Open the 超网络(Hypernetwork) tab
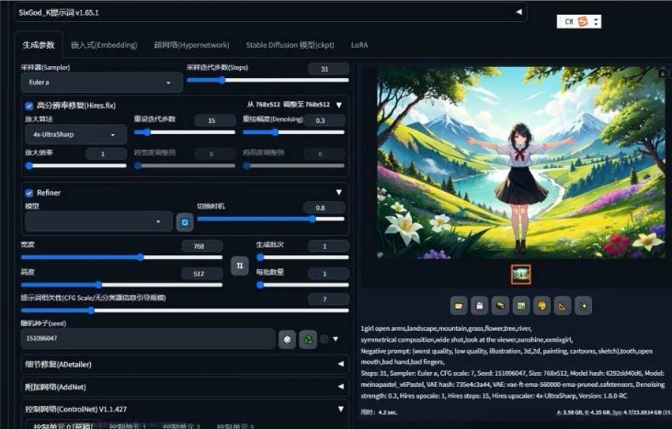Image resolution: width=672 pixels, height=429 pixels. pyautogui.click(x=191, y=45)
